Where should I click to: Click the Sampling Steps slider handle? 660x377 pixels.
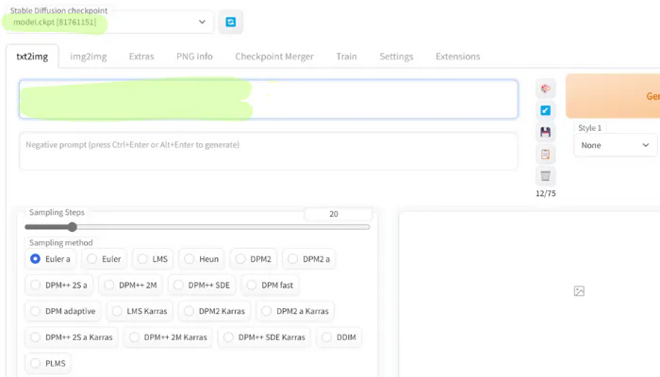point(73,227)
